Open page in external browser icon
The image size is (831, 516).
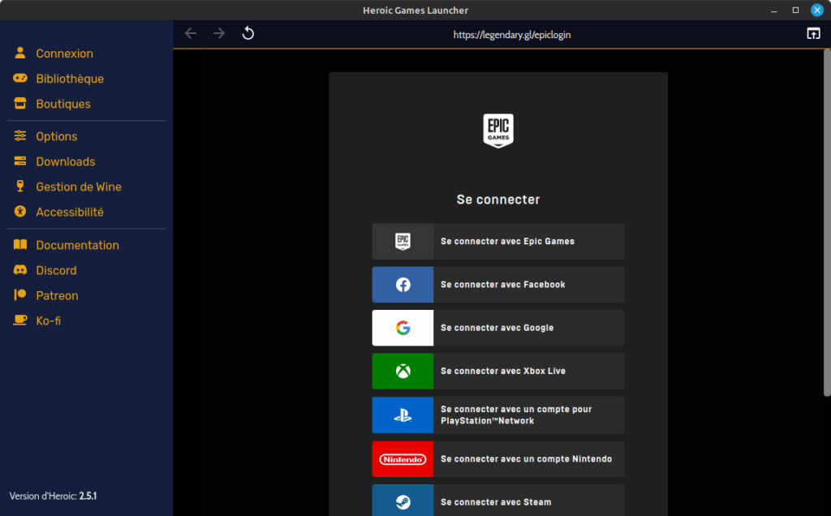pyautogui.click(x=813, y=33)
